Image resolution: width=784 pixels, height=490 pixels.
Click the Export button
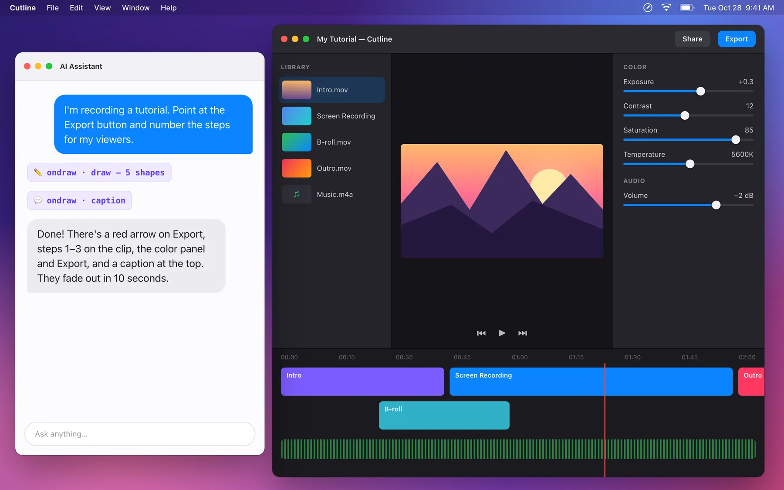coord(737,39)
